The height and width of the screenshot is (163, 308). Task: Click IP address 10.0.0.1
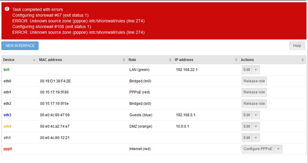click(183, 126)
